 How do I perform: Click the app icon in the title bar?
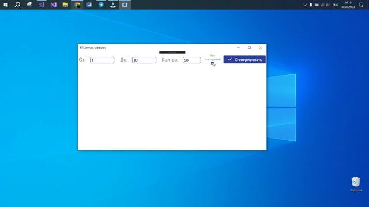click(x=81, y=48)
